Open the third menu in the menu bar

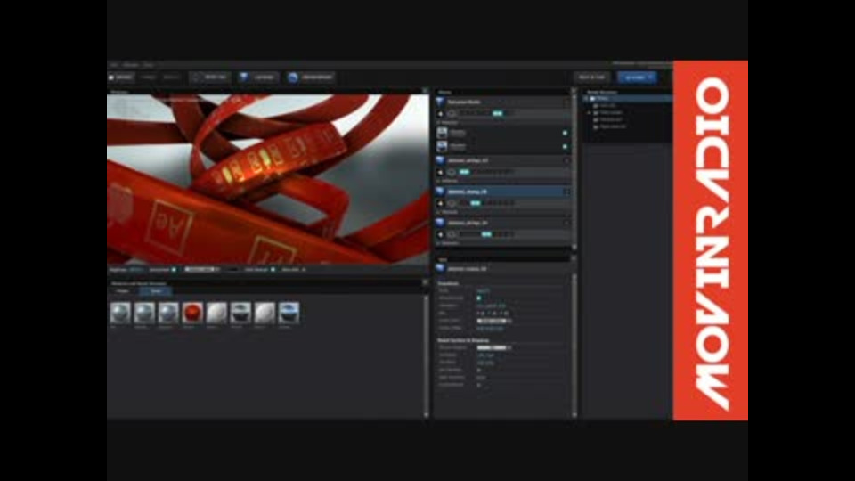pyautogui.click(x=149, y=65)
